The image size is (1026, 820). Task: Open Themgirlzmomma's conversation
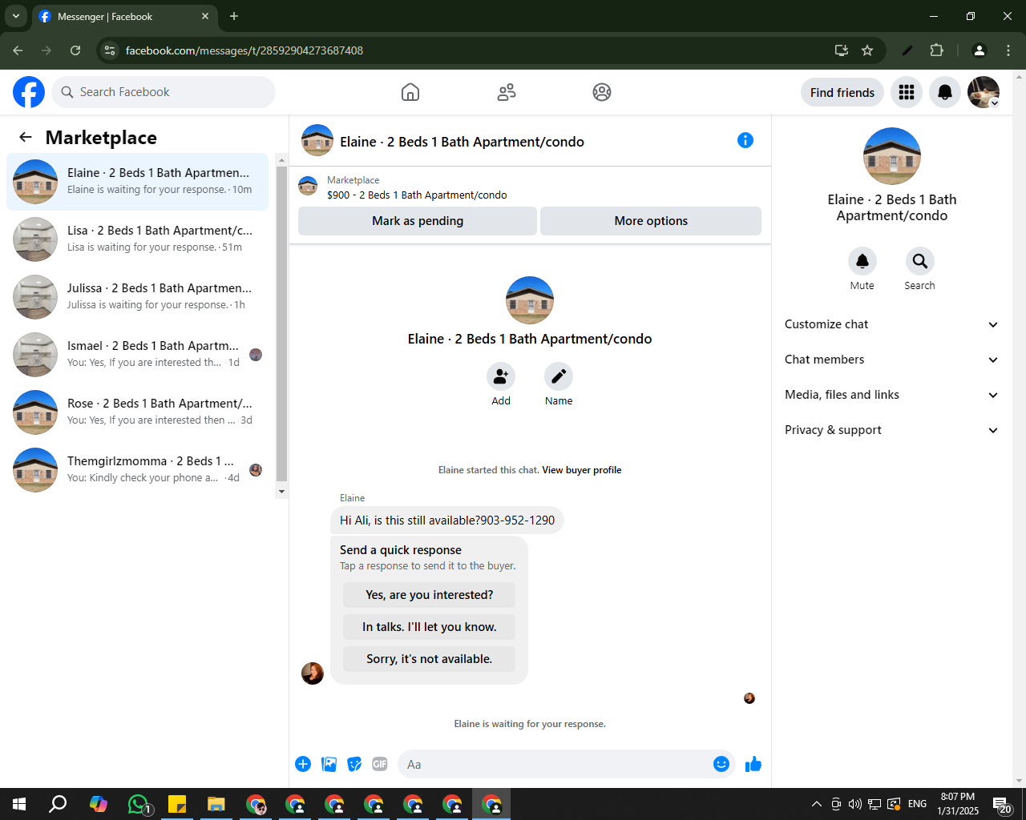[137, 470]
